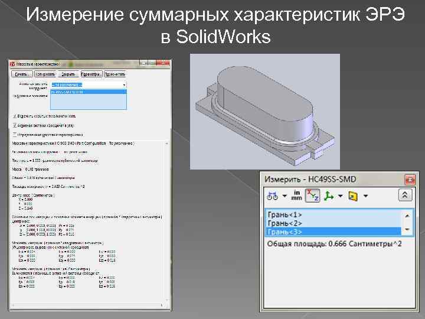This screenshot has height=319, width=425.
Task: Toggle the second checkbox about the active system
Action: click(x=15, y=126)
